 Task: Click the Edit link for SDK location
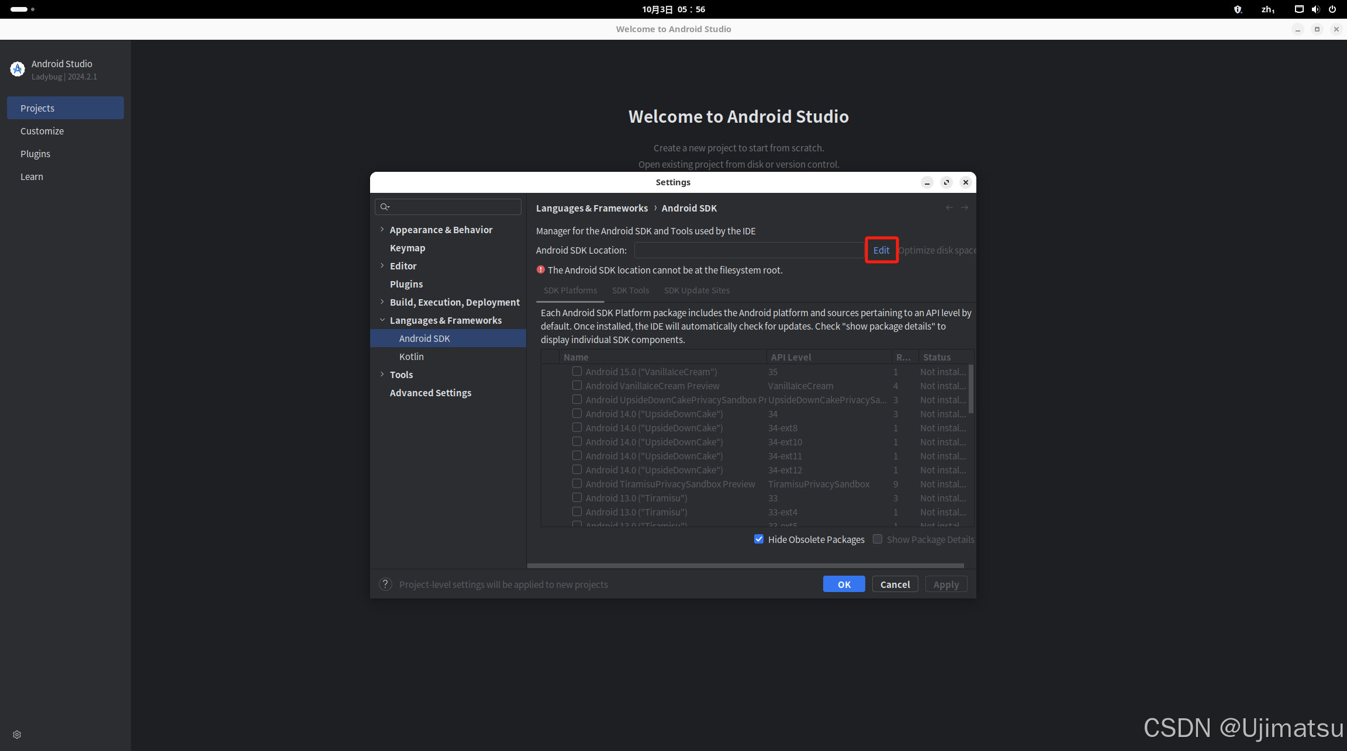tap(881, 250)
